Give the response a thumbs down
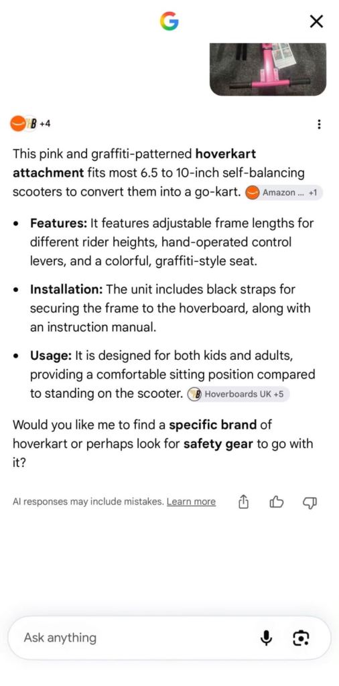 coord(310,502)
